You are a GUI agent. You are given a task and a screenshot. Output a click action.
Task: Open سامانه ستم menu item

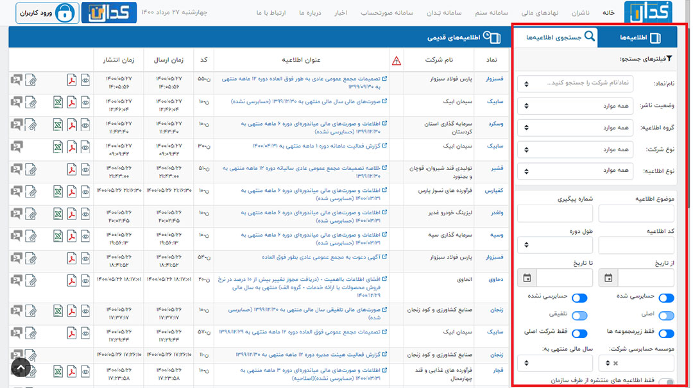(x=492, y=13)
